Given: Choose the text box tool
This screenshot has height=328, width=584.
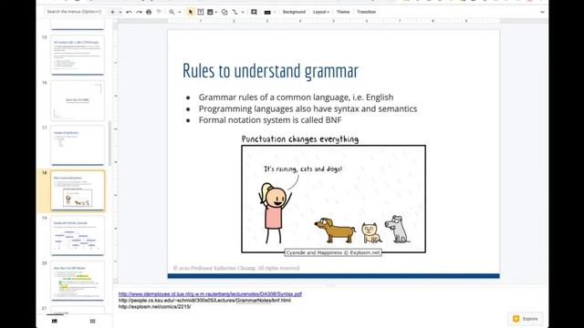Looking at the screenshot, I should click(x=201, y=12).
